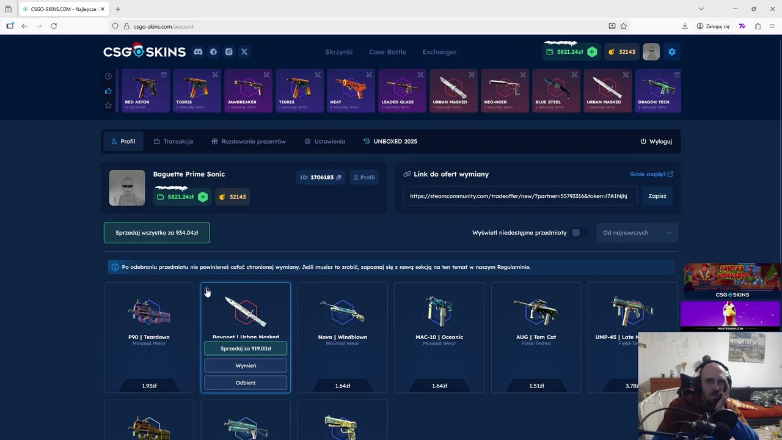This screenshot has height=440, width=782.
Task: Open the list all tabs dropdown
Action: [x=701, y=9]
